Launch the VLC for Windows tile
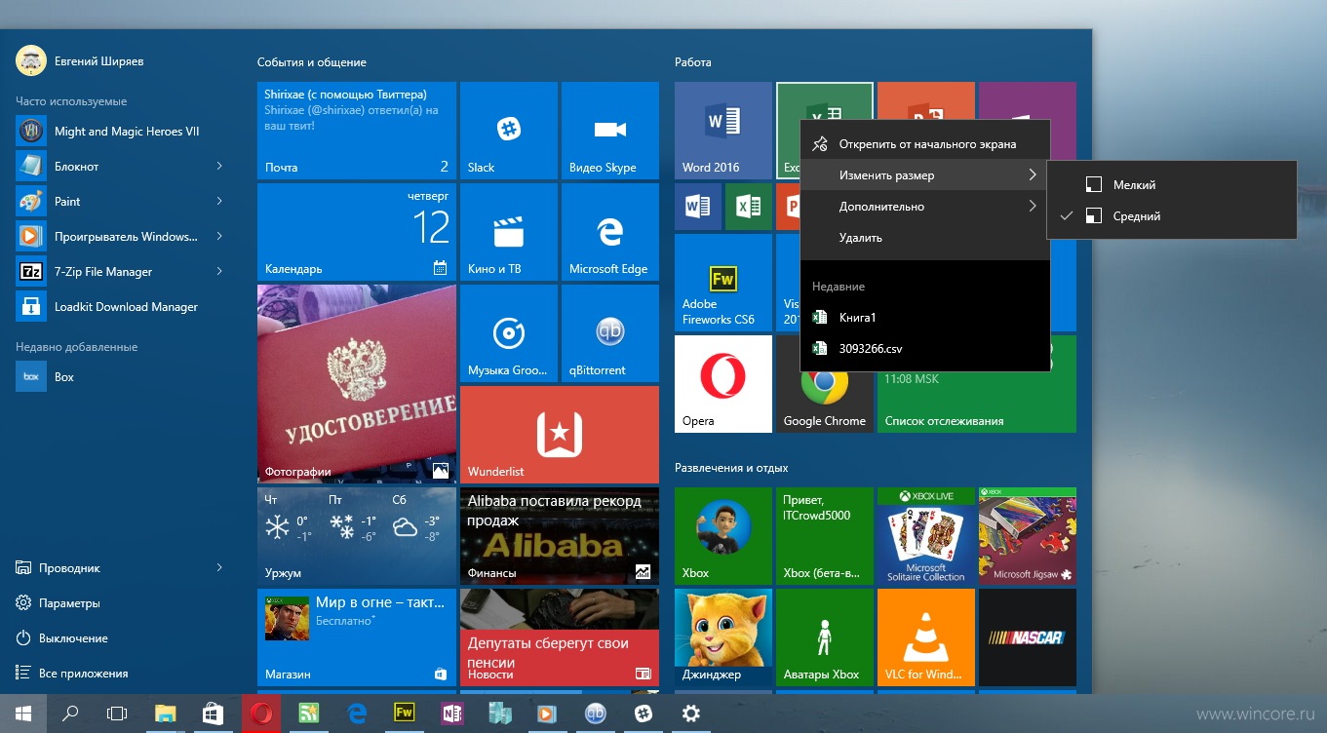Image resolution: width=1327 pixels, height=733 pixels. coord(925,637)
